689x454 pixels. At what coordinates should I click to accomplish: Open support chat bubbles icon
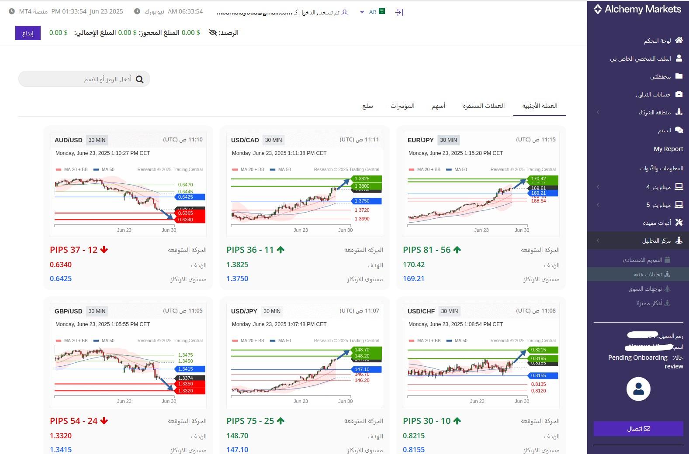(679, 130)
